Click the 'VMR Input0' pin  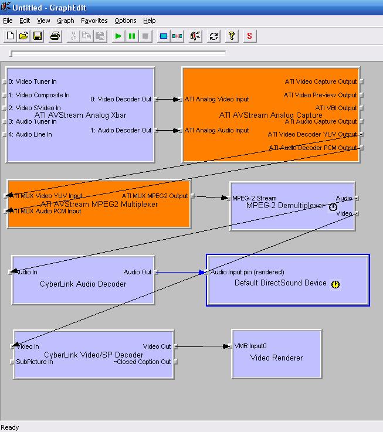(250, 346)
